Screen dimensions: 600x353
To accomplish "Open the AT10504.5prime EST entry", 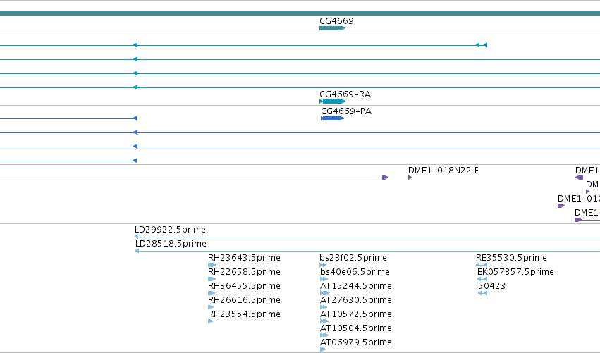I will point(356,328).
